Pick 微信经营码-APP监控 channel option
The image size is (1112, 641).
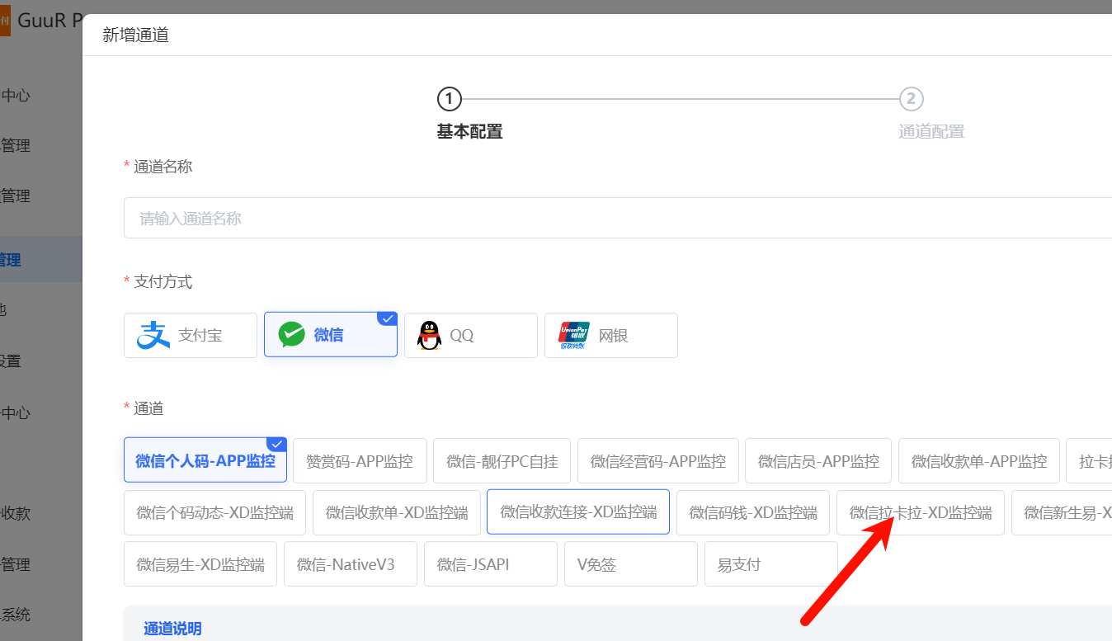pos(657,461)
